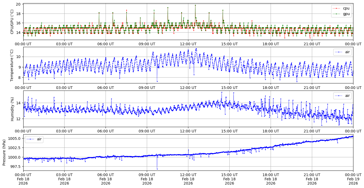Click the air legend in Pressure plot
The height and width of the screenshot is (188, 364).
pyautogui.click(x=34, y=139)
